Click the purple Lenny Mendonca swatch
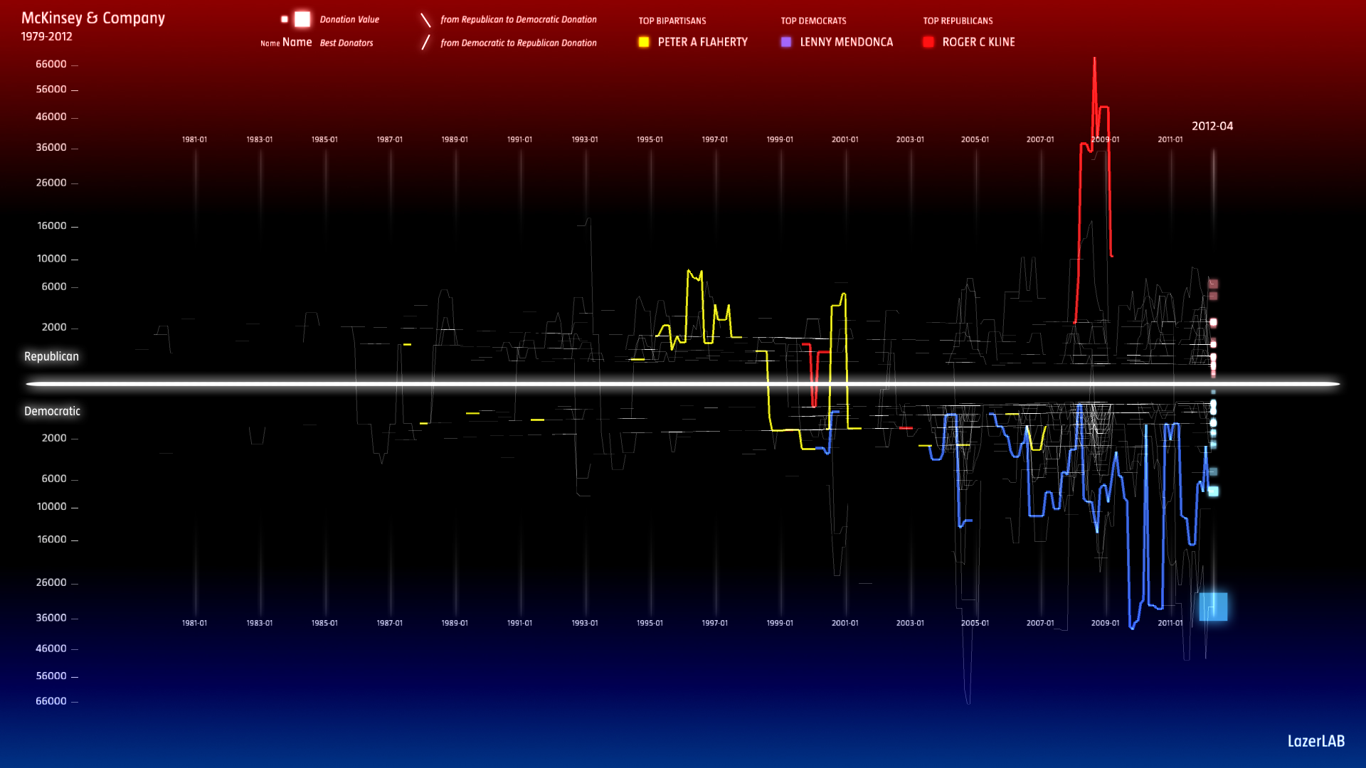 click(x=786, y=42)
